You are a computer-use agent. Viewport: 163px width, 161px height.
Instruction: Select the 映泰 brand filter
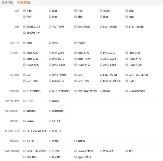pos(50,17)
